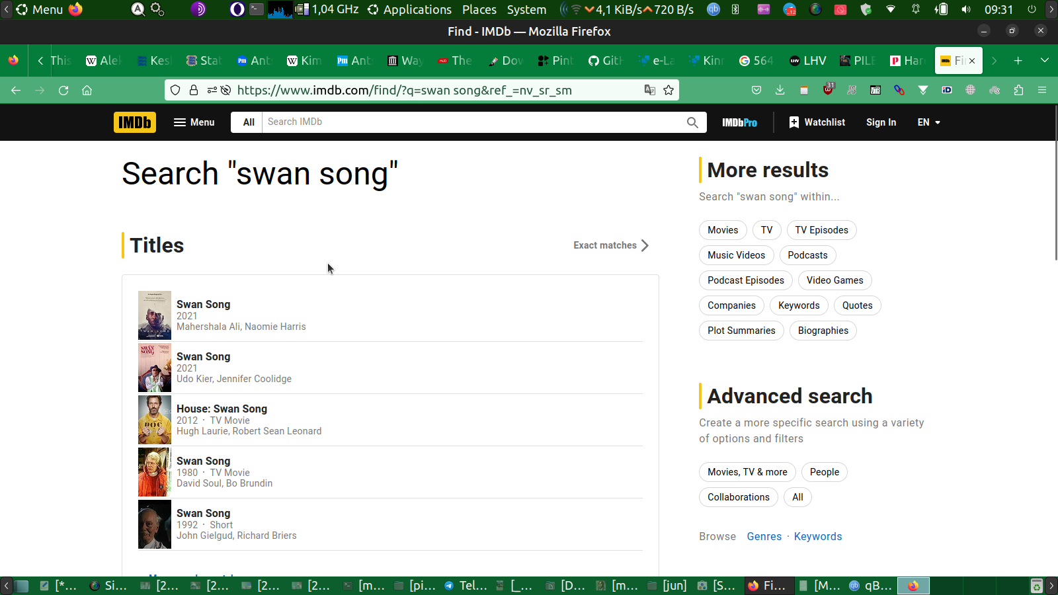
Task: Click the IMDb logo
Action: click(x=135, y=122)
